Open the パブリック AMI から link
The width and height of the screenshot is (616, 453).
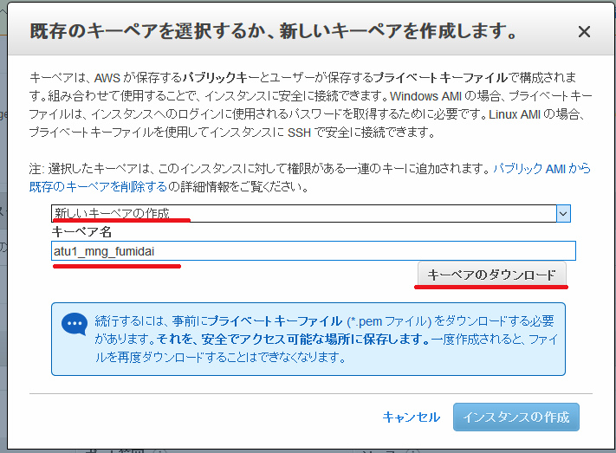pos(541,170)
